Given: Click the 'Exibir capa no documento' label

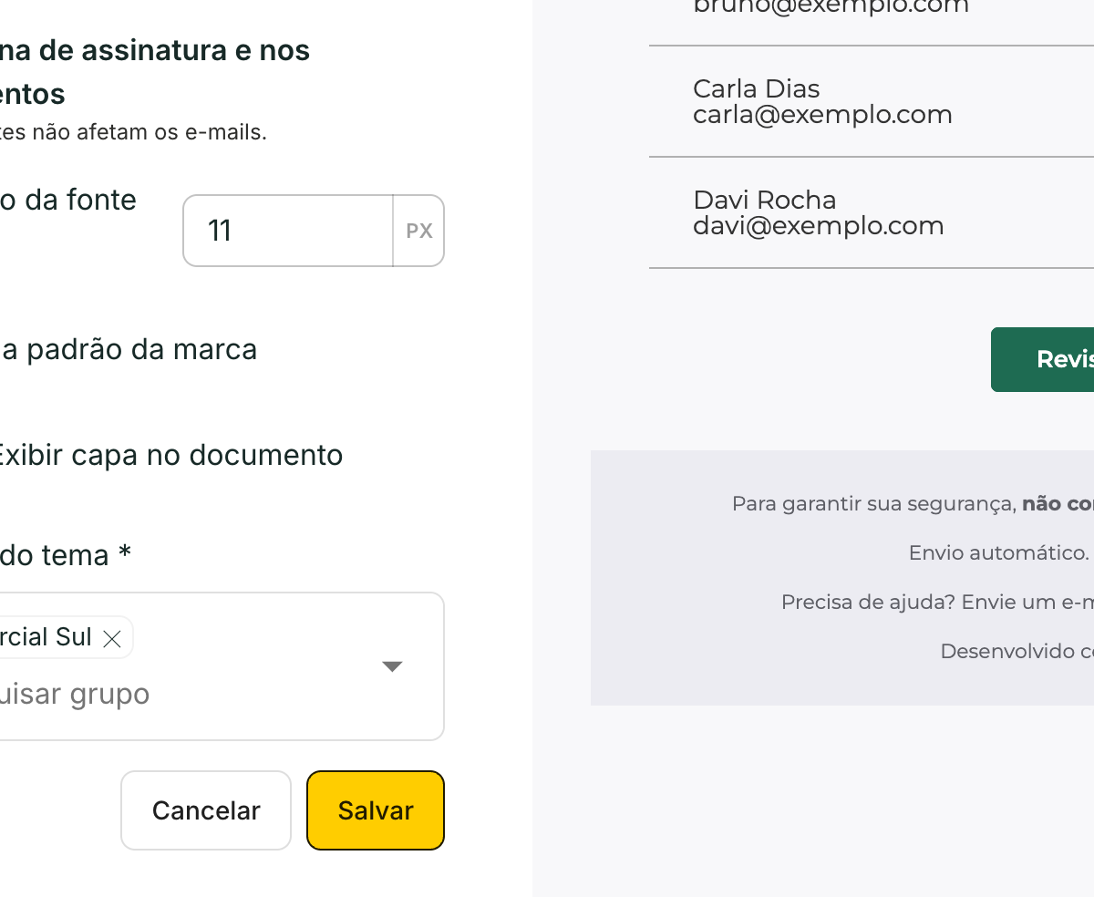Looking at the screenshot, I should coord(170,455).
